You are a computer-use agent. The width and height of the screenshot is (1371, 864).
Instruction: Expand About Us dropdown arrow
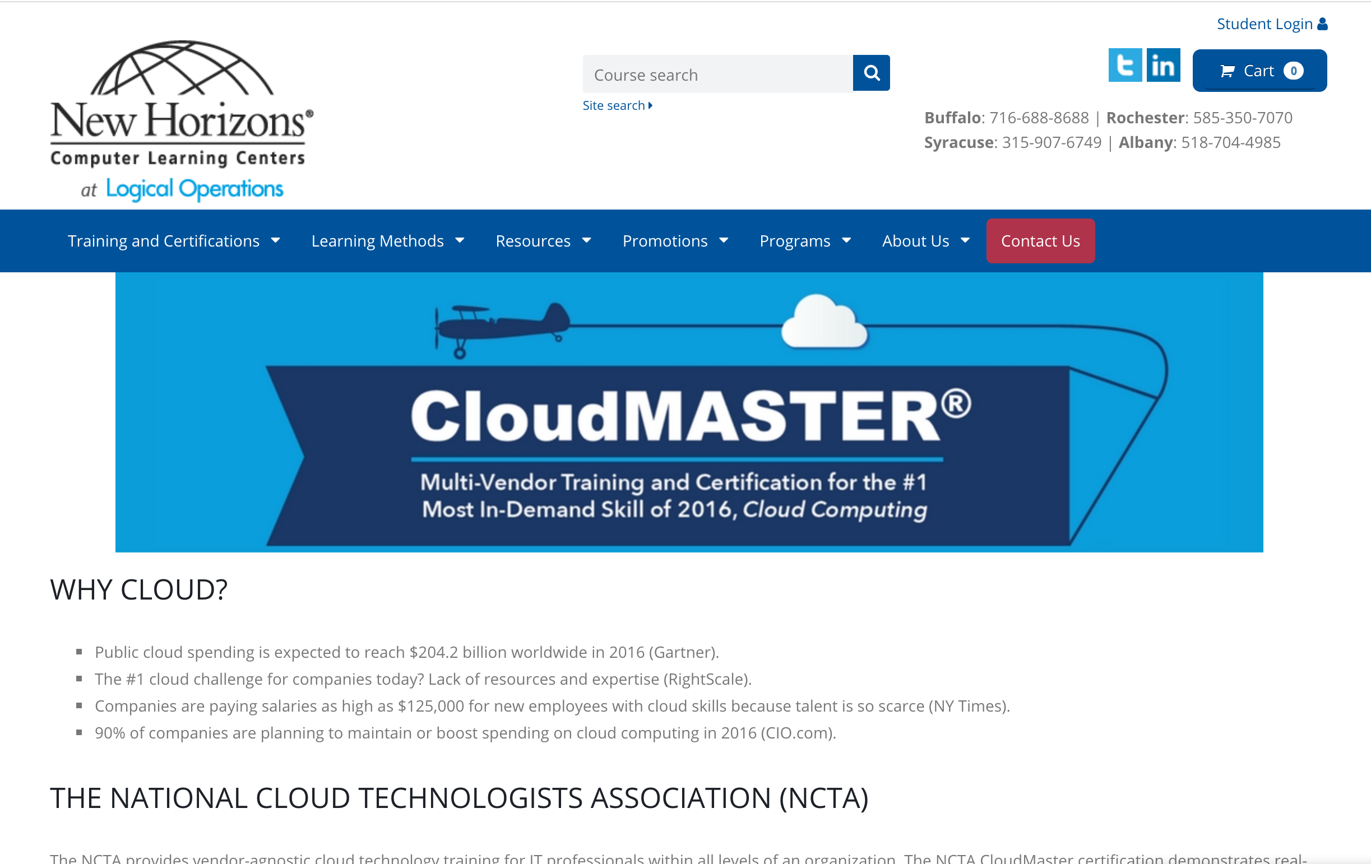click(965, 241)
